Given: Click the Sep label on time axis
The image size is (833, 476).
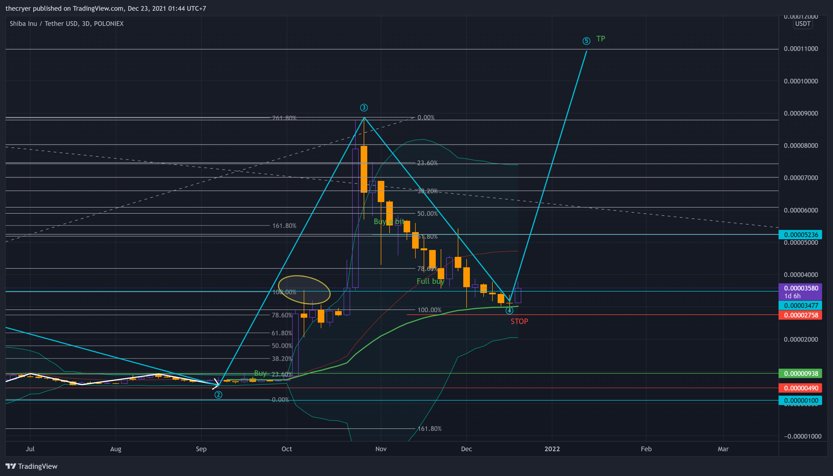Looking at the screenshot, I should tap(201, 449).
